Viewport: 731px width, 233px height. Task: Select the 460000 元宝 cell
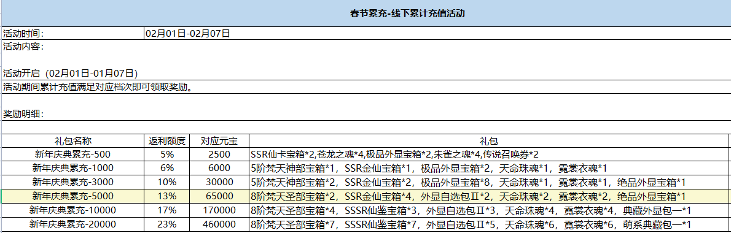tap(219, 224)
